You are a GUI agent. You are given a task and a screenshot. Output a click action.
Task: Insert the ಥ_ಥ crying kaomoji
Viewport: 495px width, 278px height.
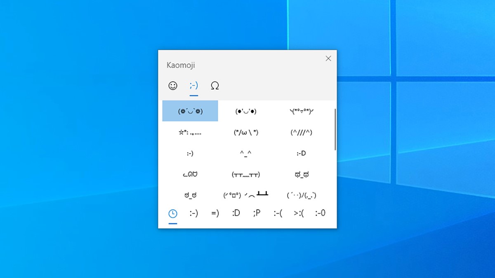pos(301,174)
